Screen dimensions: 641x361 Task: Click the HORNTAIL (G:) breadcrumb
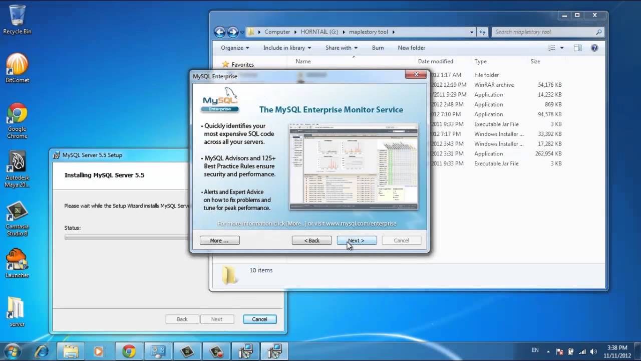319,32
